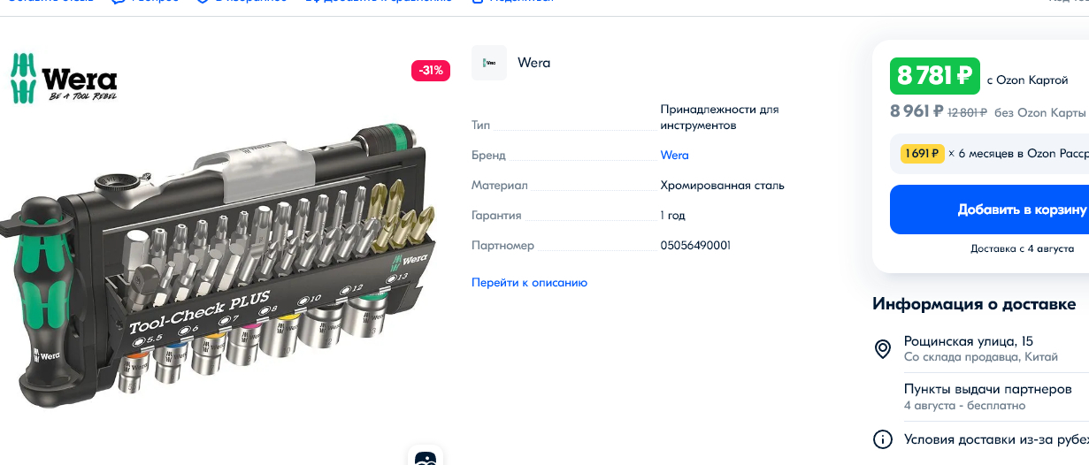Click part number 05056490001
The width and height of the screenshot is (1089, 465).
click(x=695, y=246)
